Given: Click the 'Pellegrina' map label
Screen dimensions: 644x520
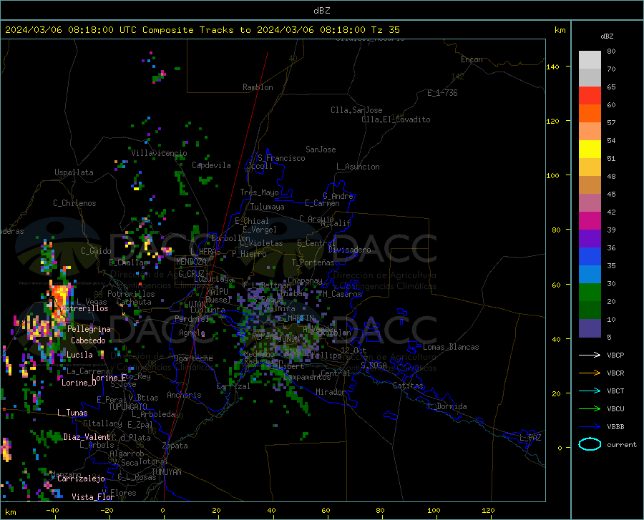Looking at the screenshot, I should point(89,329).
